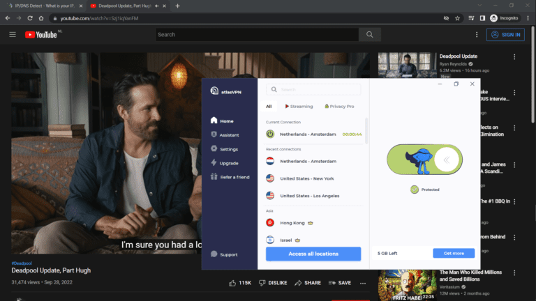Open The Man Who Killed Millions thumbnail
The image size is (536, 301).
tap(407, 285)
